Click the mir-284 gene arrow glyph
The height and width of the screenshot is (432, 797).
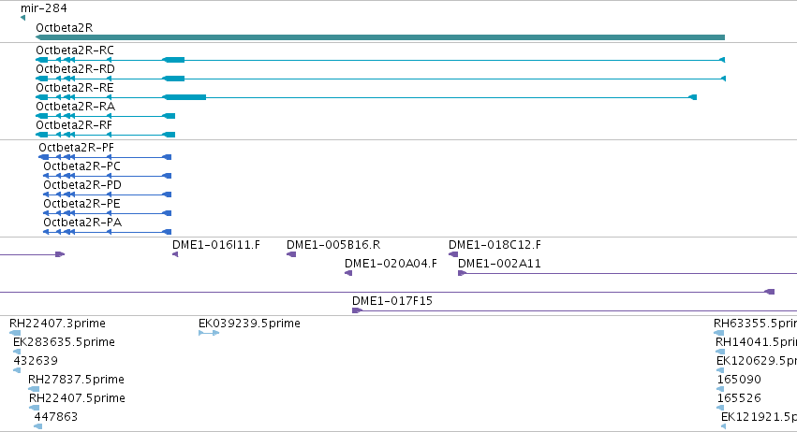click(x=22, y=18)
